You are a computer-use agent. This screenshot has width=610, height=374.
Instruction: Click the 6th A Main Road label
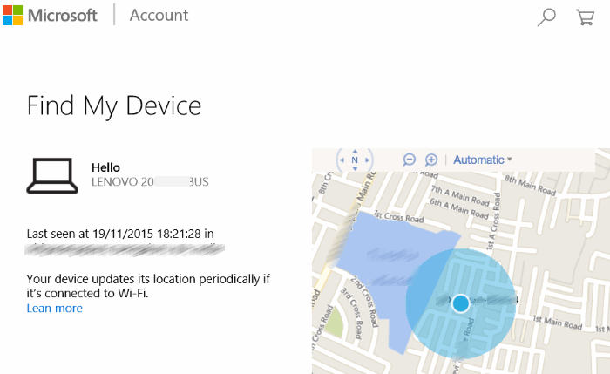point(459,208)
